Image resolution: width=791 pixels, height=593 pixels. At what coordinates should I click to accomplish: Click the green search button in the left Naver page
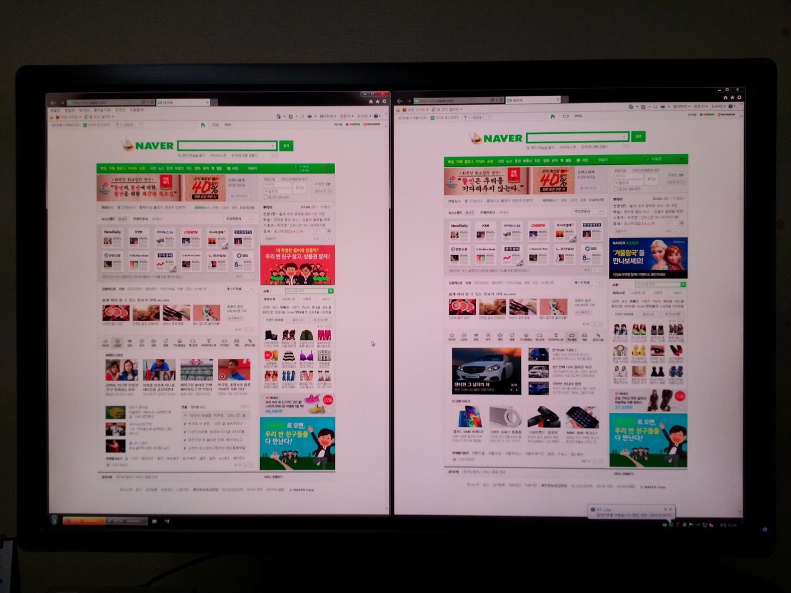tap(286, 146)
